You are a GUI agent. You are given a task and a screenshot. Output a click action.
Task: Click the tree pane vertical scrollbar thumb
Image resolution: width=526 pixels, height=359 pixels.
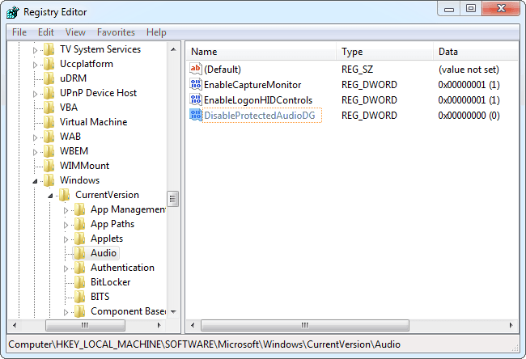pyautogui.click(x=172, y=200)
